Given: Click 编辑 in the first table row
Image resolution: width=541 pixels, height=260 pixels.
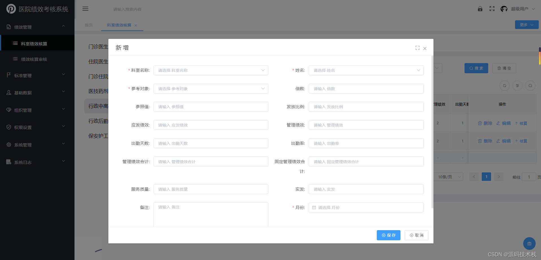Looking at the screenshot, I should 503,123.
